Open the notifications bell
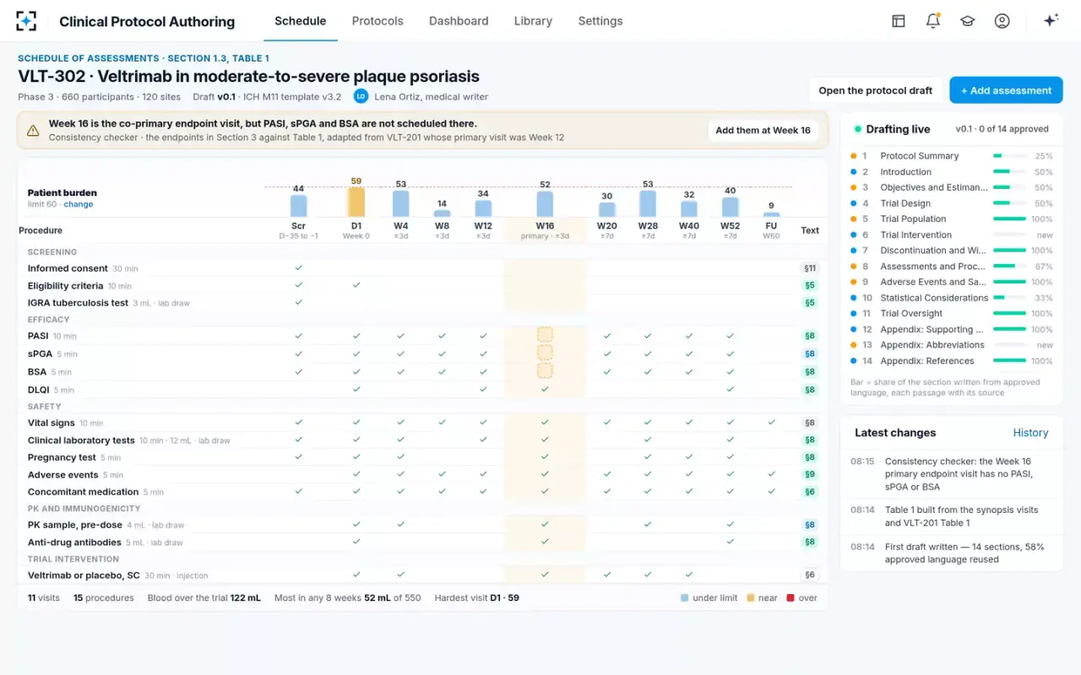 (933, 21)
